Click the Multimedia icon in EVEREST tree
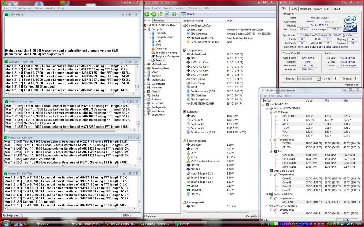Screen dimensions: 364x227 149,80
